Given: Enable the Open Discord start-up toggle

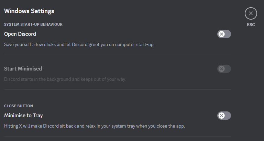Looking at the screenshot, I should coord(224,34).
